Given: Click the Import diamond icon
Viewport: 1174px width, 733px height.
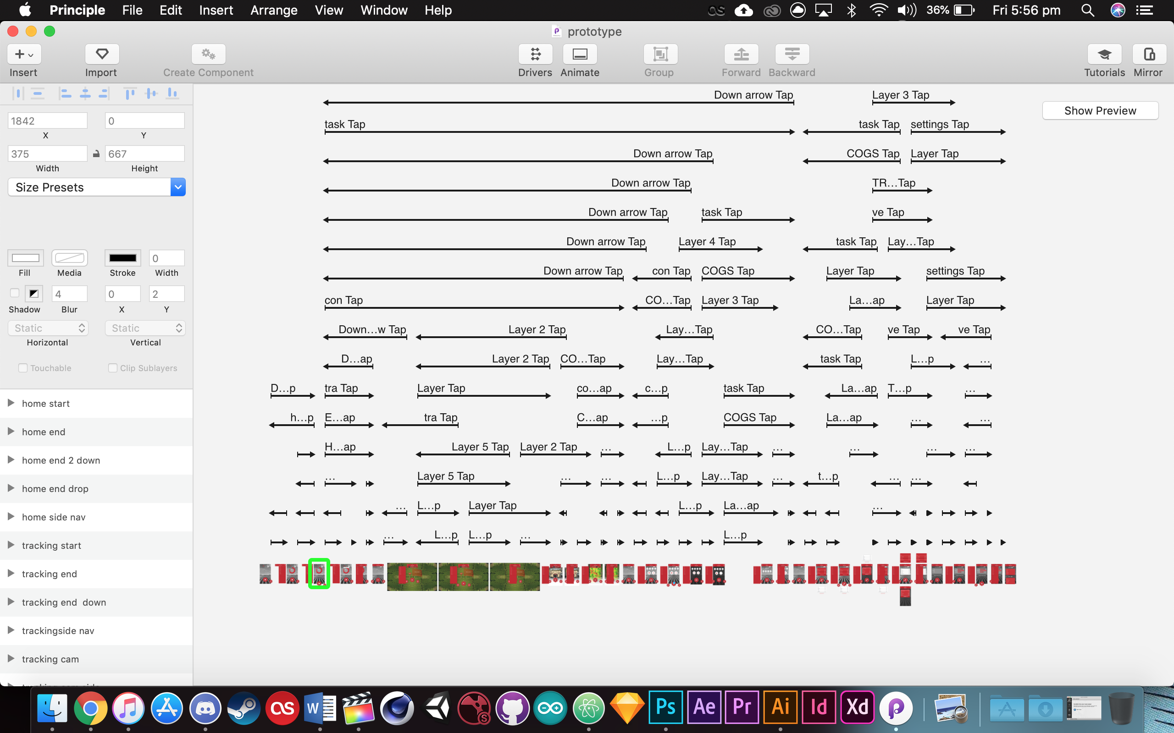Looking at the screenshot, I should 102,55.
